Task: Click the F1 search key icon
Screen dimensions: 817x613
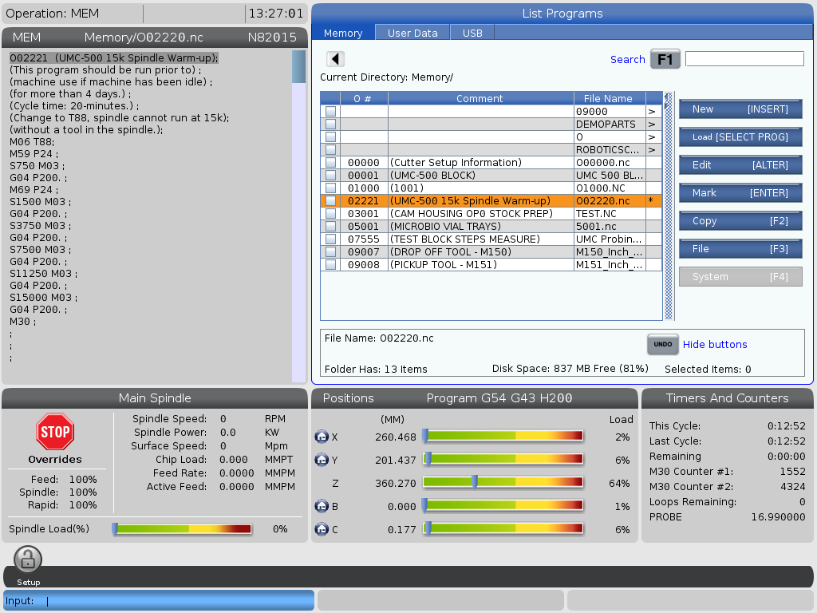Action: 665,59
